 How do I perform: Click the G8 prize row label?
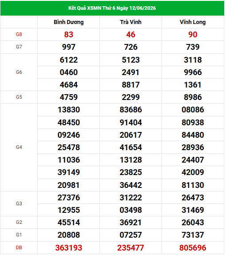[x=19, y=35]
